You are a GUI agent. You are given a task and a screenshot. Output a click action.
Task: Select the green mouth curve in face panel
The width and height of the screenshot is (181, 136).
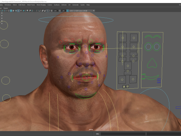click(x=152, y=77)
